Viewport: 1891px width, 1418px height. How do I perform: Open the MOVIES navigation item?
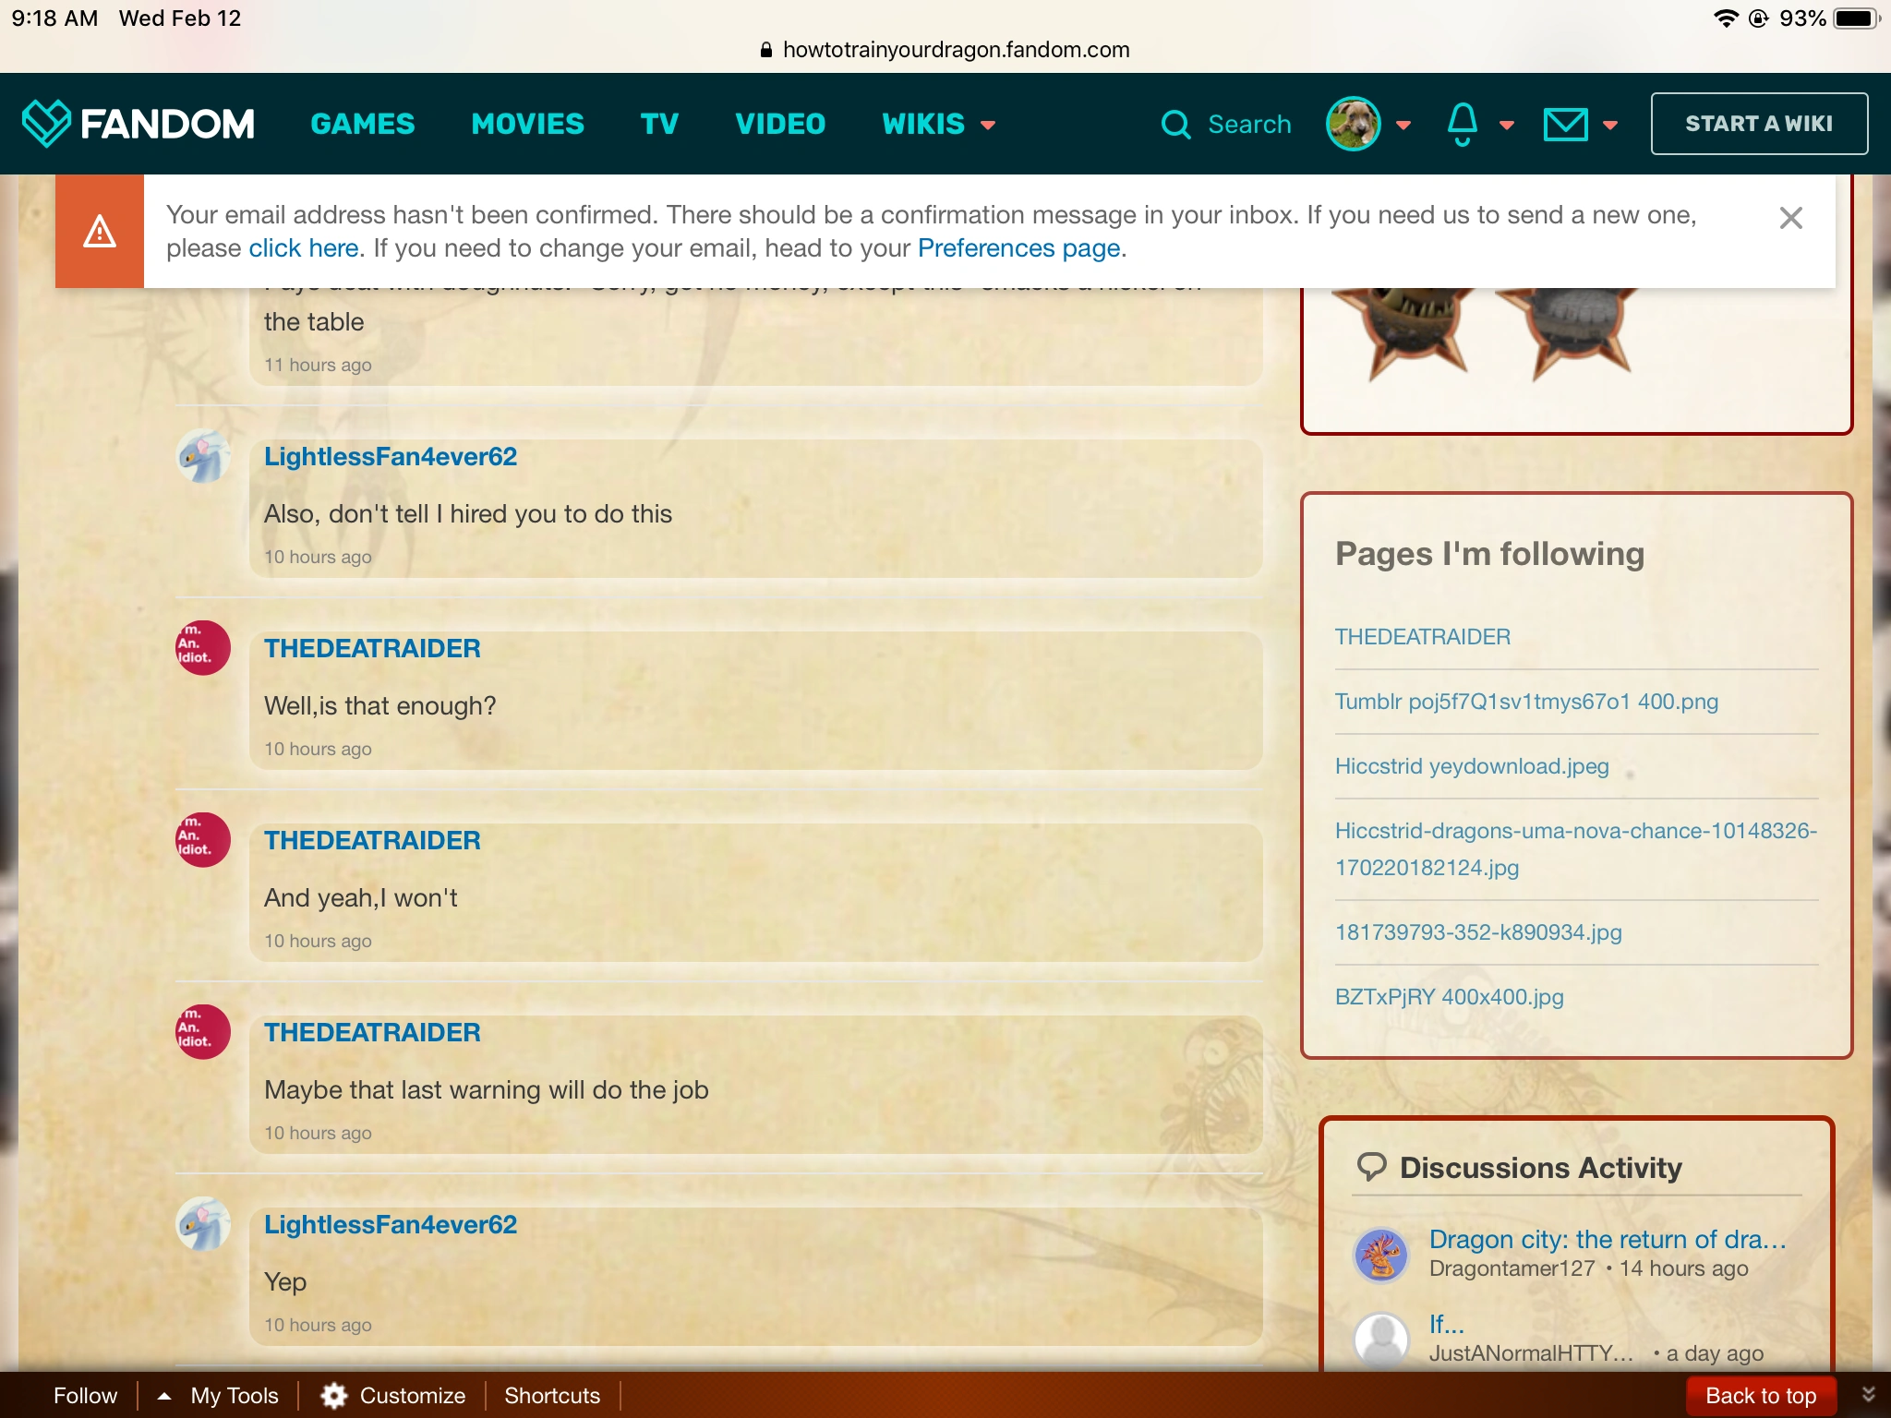[x=527, y=124]
